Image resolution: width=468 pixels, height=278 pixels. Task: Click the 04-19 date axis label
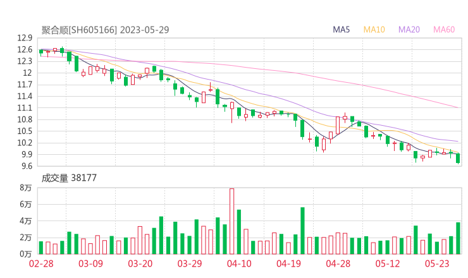pyautogui.click(x=288, y=263)
